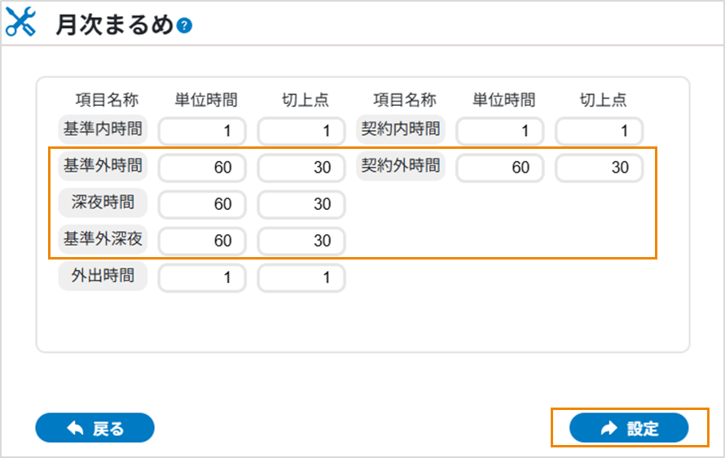Viewport: 725px width, 458px height.
Task: Select the 外出時間 label
Action: click(103, 276)
